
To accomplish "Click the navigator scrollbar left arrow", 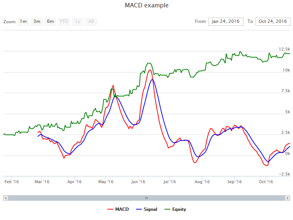I will pyautogui.click(x=6, y=198).
